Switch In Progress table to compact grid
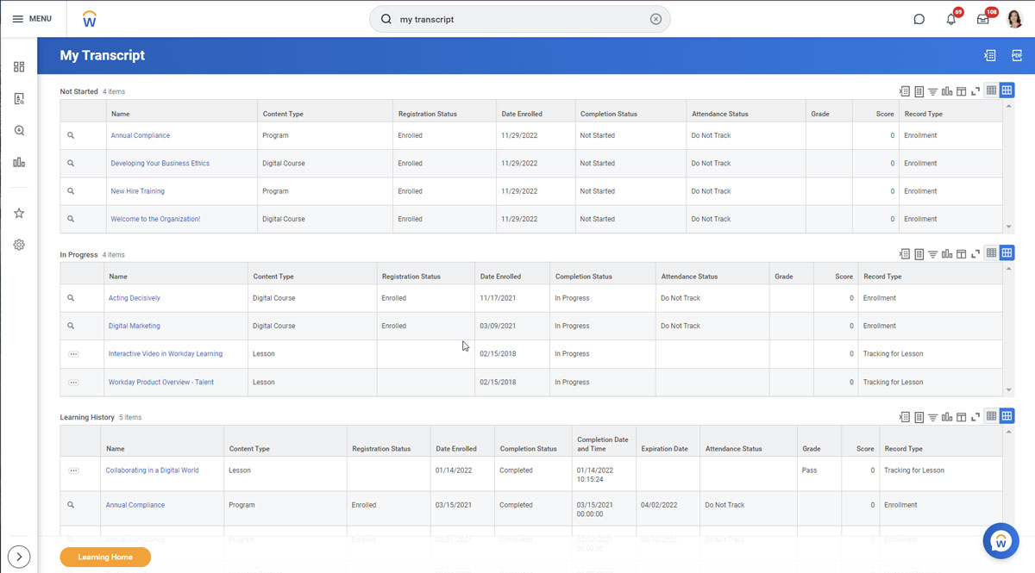This screenshot has height=573, width=1035. click(991, 253)
